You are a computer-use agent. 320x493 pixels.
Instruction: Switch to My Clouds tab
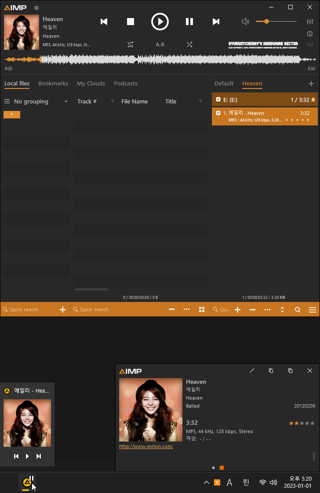[x=91, y=83]
